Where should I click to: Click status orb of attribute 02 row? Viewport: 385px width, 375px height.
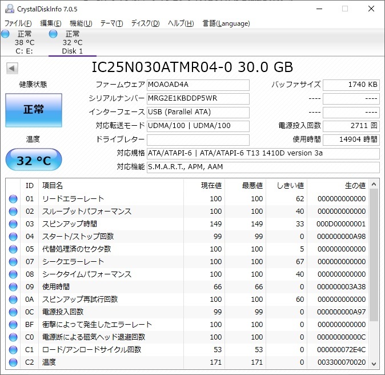(13, 212)
